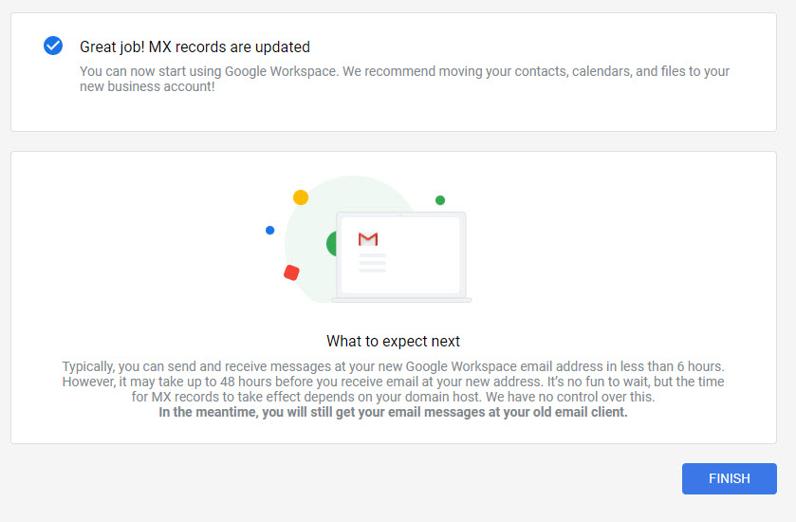Click the 'What to expect next' heading
Image resolution: width=796 pixels, height=522 pixels.
(394, 341)
